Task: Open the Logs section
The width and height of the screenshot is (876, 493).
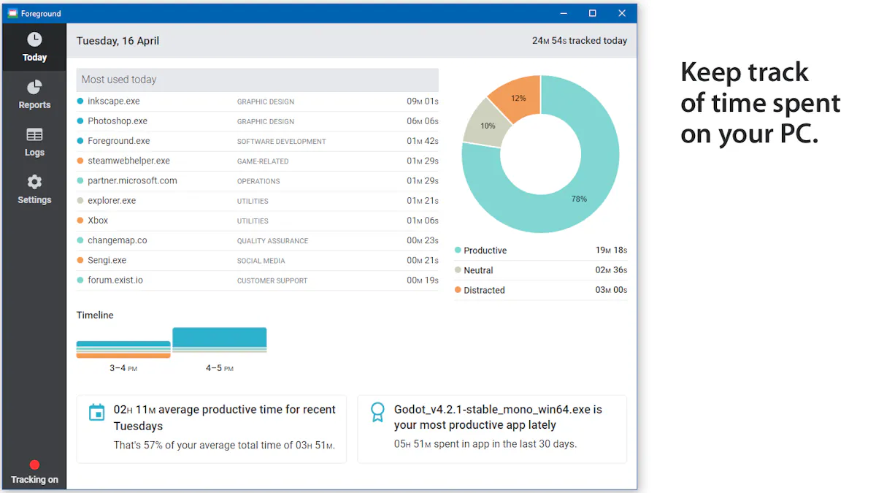Action: click(x=34, y=142)
